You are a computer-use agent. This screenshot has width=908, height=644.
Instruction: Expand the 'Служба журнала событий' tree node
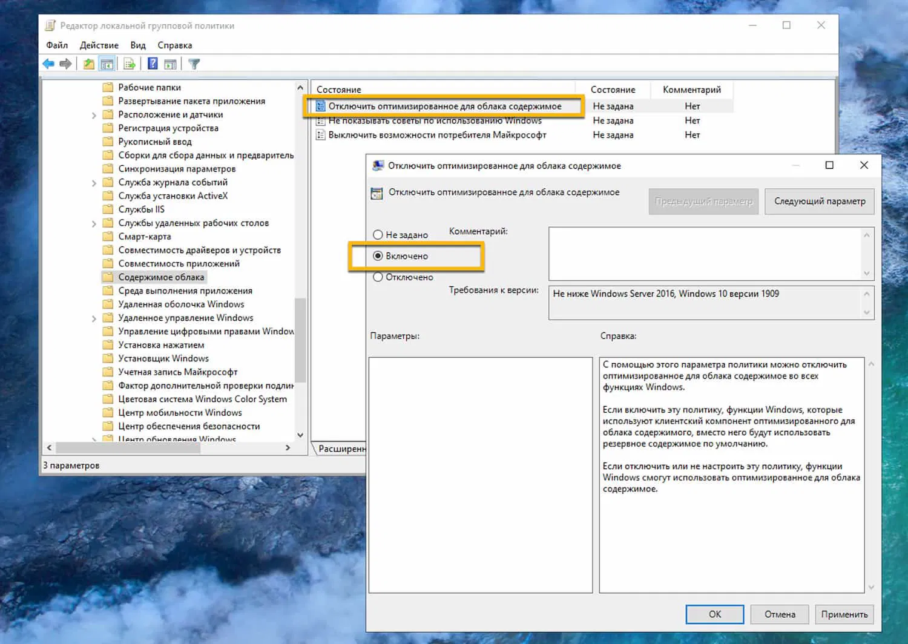tap(94, 183)
